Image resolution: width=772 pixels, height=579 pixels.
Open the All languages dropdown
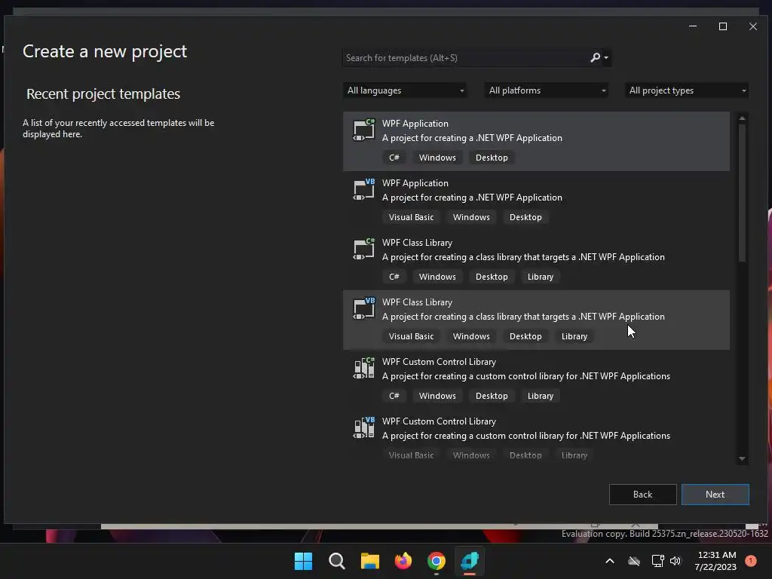click(405, 90)
